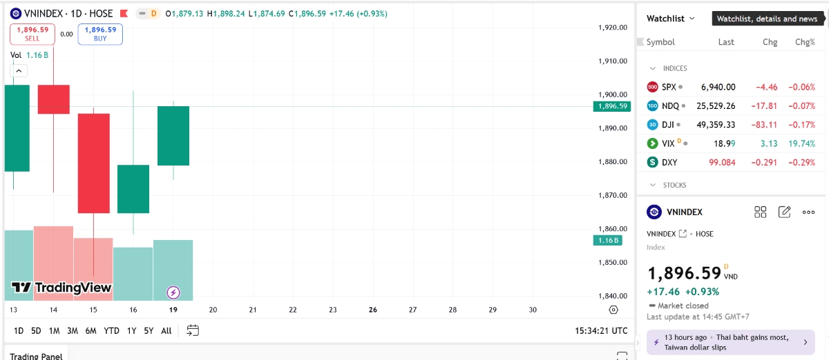Open the add note icon for VNINDEX
The width and height of the screenshot is (829, 360).
pos(784,212)
